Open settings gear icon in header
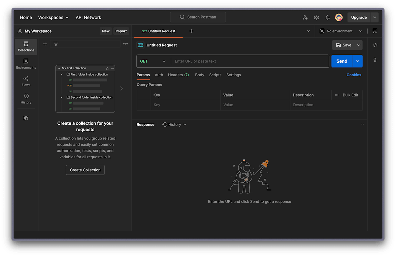Screen dimensions: 396x256 click(316, 17)
